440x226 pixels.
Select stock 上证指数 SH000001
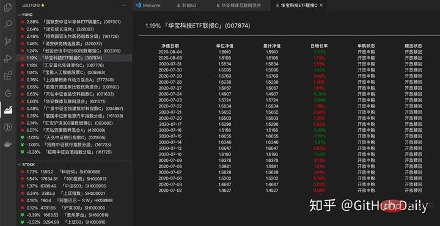tap(75, 194)
